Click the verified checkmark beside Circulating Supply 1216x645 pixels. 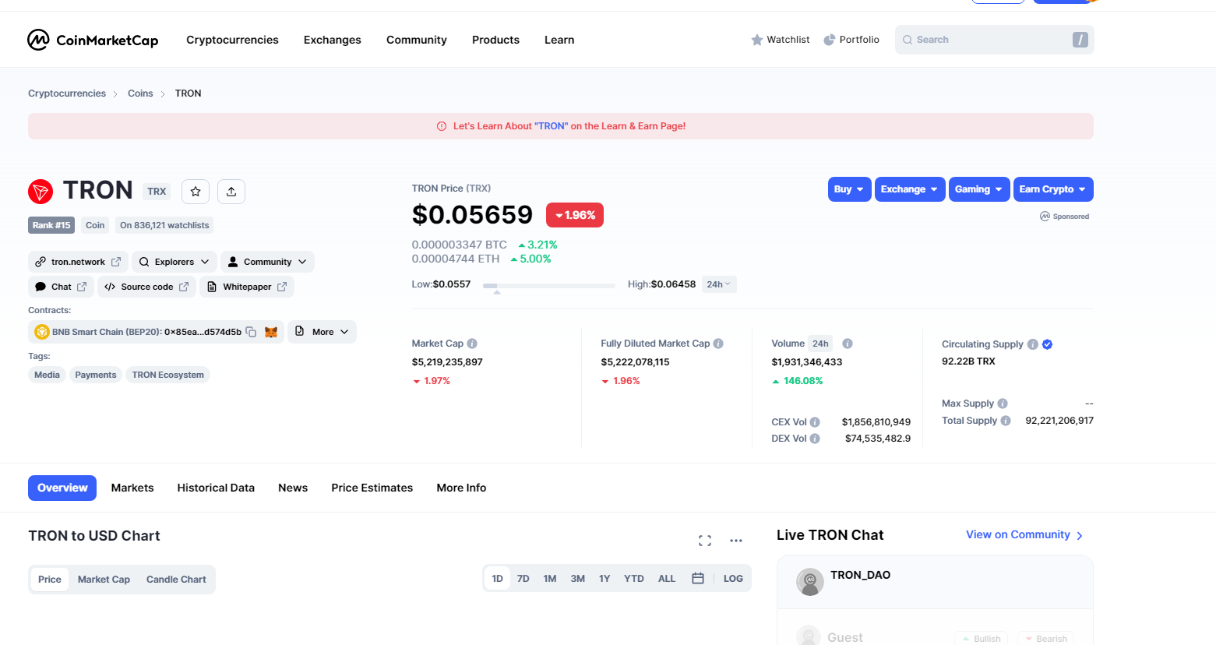tap(1048, 344)
